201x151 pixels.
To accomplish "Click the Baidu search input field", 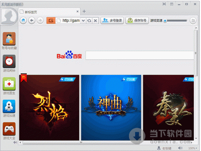I will [140, 55].
